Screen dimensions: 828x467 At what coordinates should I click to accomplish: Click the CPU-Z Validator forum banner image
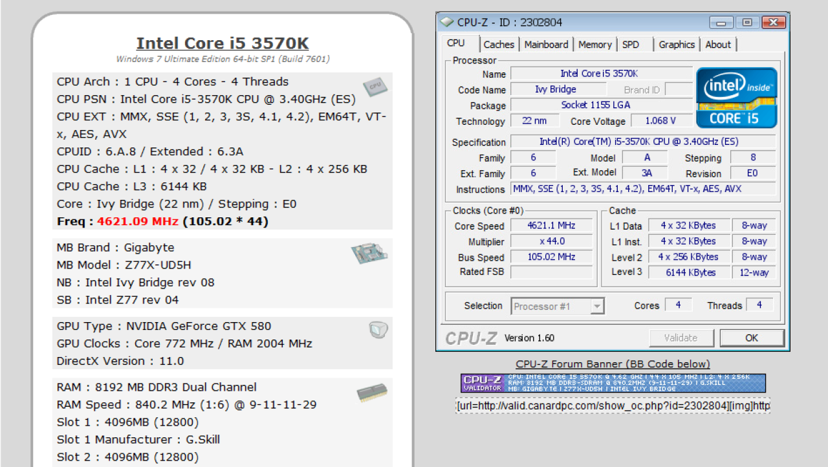click(613, 383)
